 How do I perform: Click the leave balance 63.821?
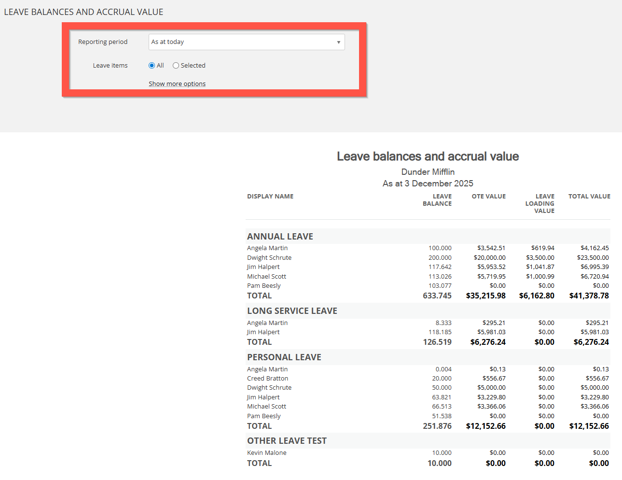[442, 397]
